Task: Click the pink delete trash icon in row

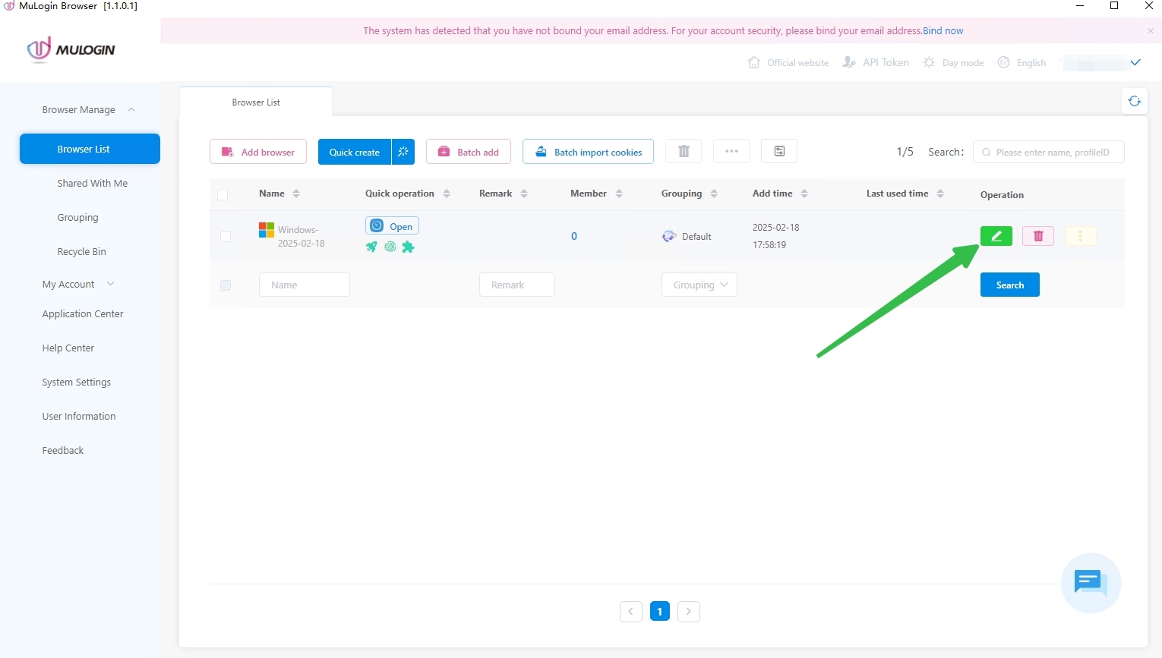Action: (x=1037, y=236)
